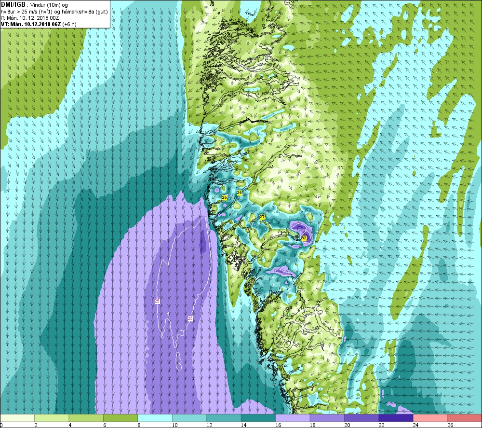482x428 pixels.
Task: Click the upper-left white "25" gust contour label
Action: pyautogui.click(x=157, y=301)
